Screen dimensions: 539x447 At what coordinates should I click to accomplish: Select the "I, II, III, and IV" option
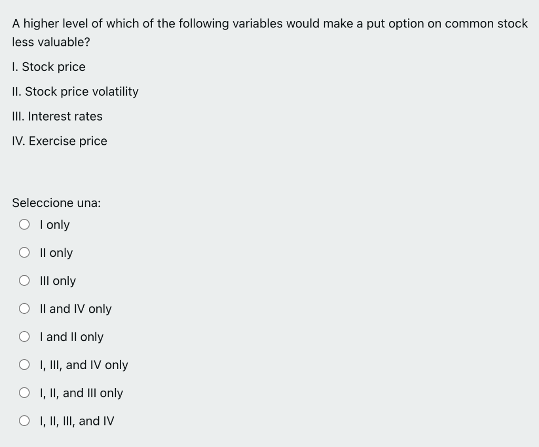click(x=24, y=420)
